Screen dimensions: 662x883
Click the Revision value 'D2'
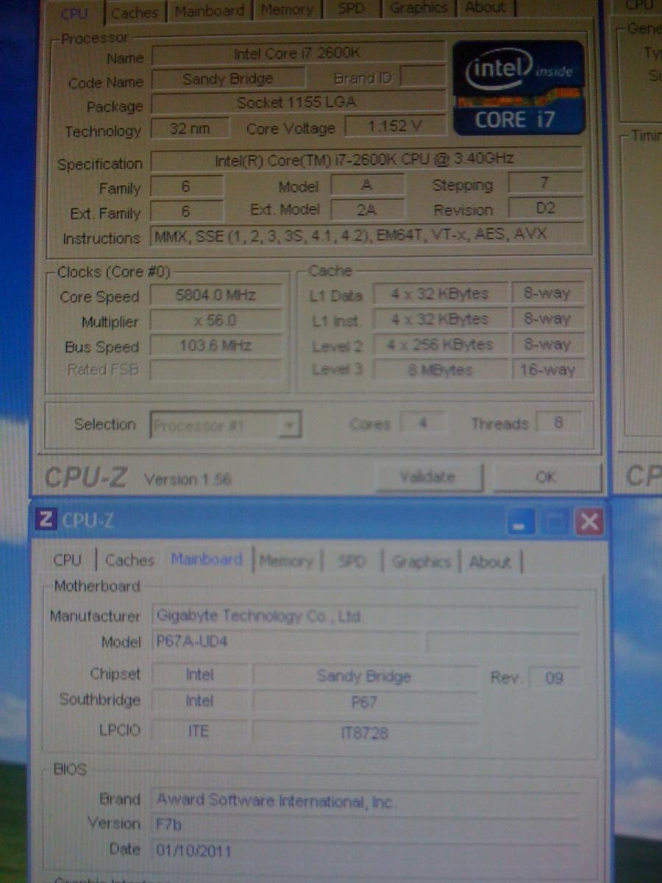(545, 208)
